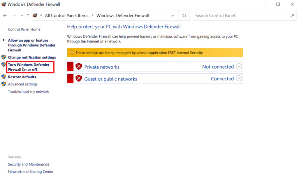Open Troubleshoot my network
299x179 pixels.
(28, 92)
